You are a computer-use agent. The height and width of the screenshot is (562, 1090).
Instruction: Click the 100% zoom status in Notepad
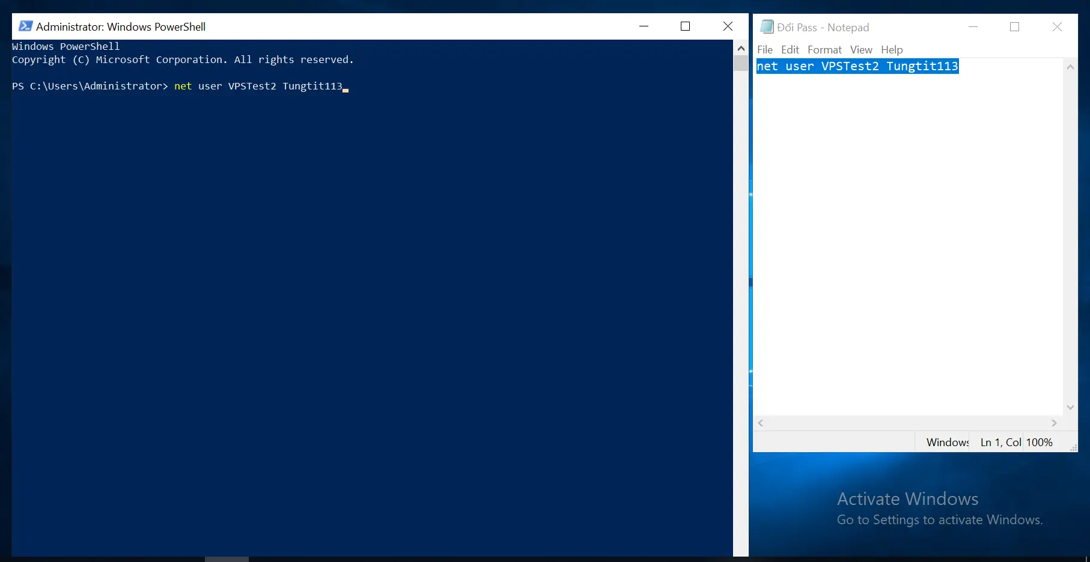click(1039, 443)
